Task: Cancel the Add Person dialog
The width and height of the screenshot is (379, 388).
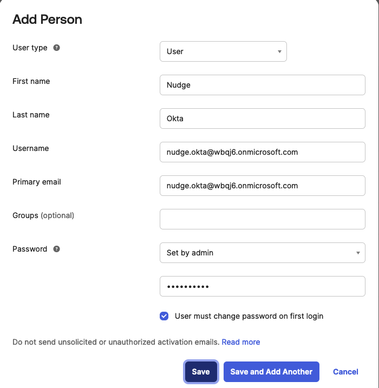Action: pos(345,372)
